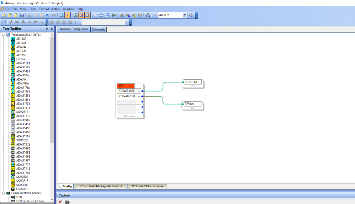Click the icon right of sample rate box
This screenshot has width=355, height=204.
pos(191,15)
